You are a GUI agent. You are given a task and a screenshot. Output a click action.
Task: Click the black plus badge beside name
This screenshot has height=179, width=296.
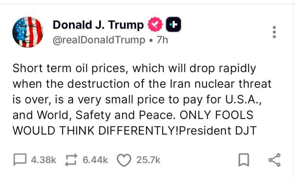(173, 25)
